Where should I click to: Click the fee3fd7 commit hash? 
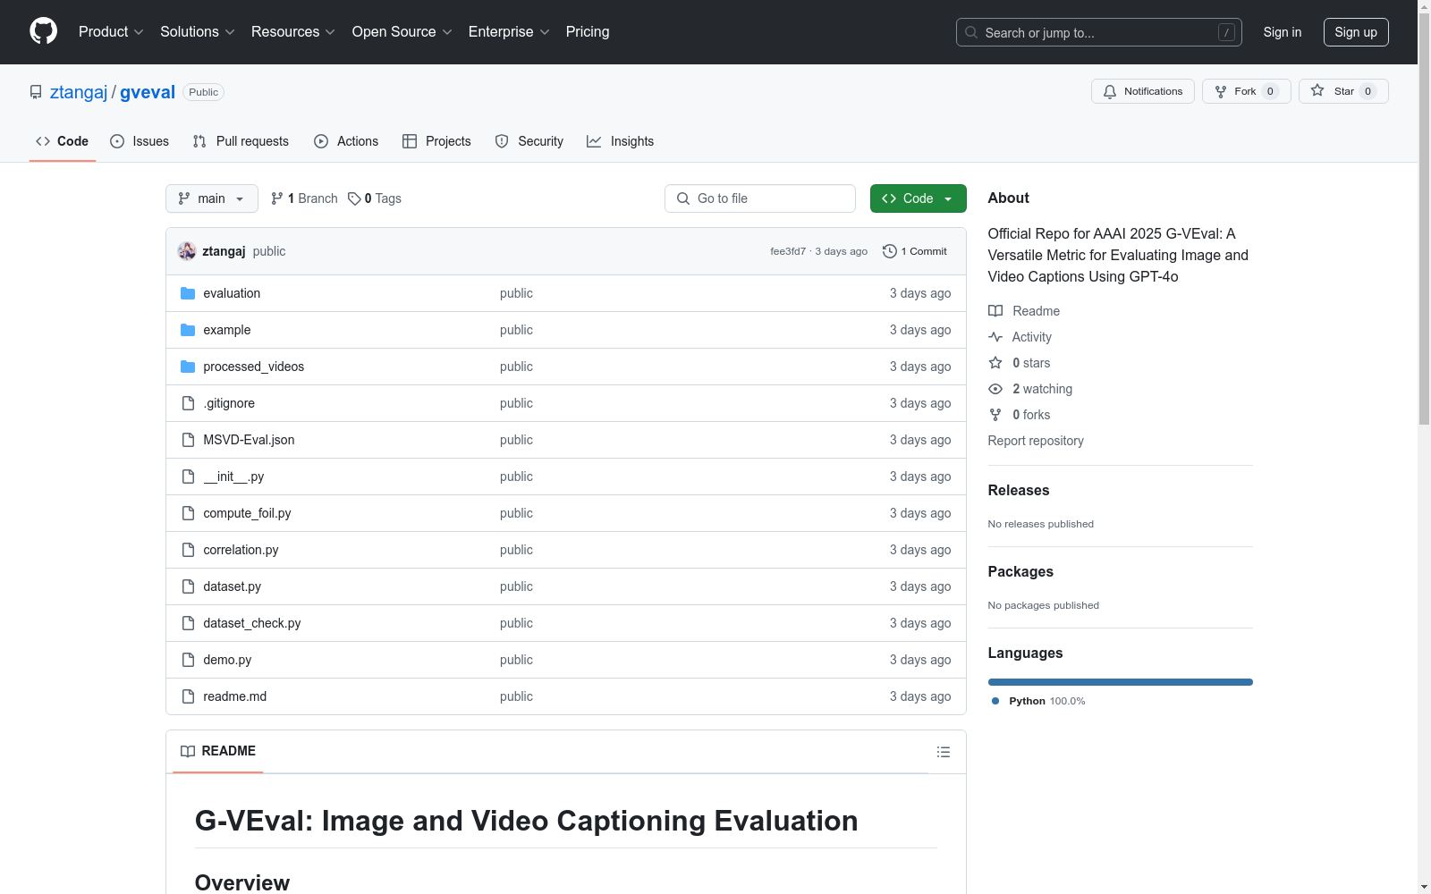(788, 251)
